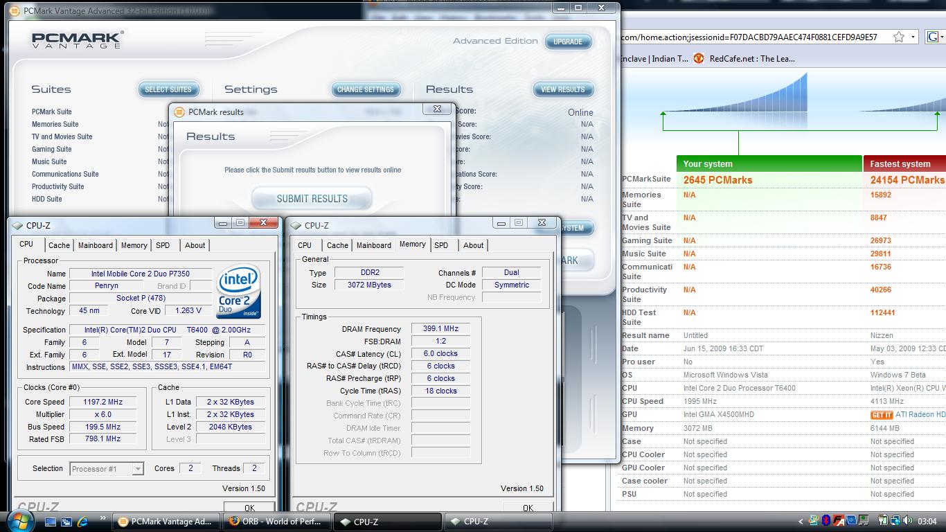946x532 pixels.
Task: Click TV and Movies Suite in Suites list
Action: coord(62,136)
